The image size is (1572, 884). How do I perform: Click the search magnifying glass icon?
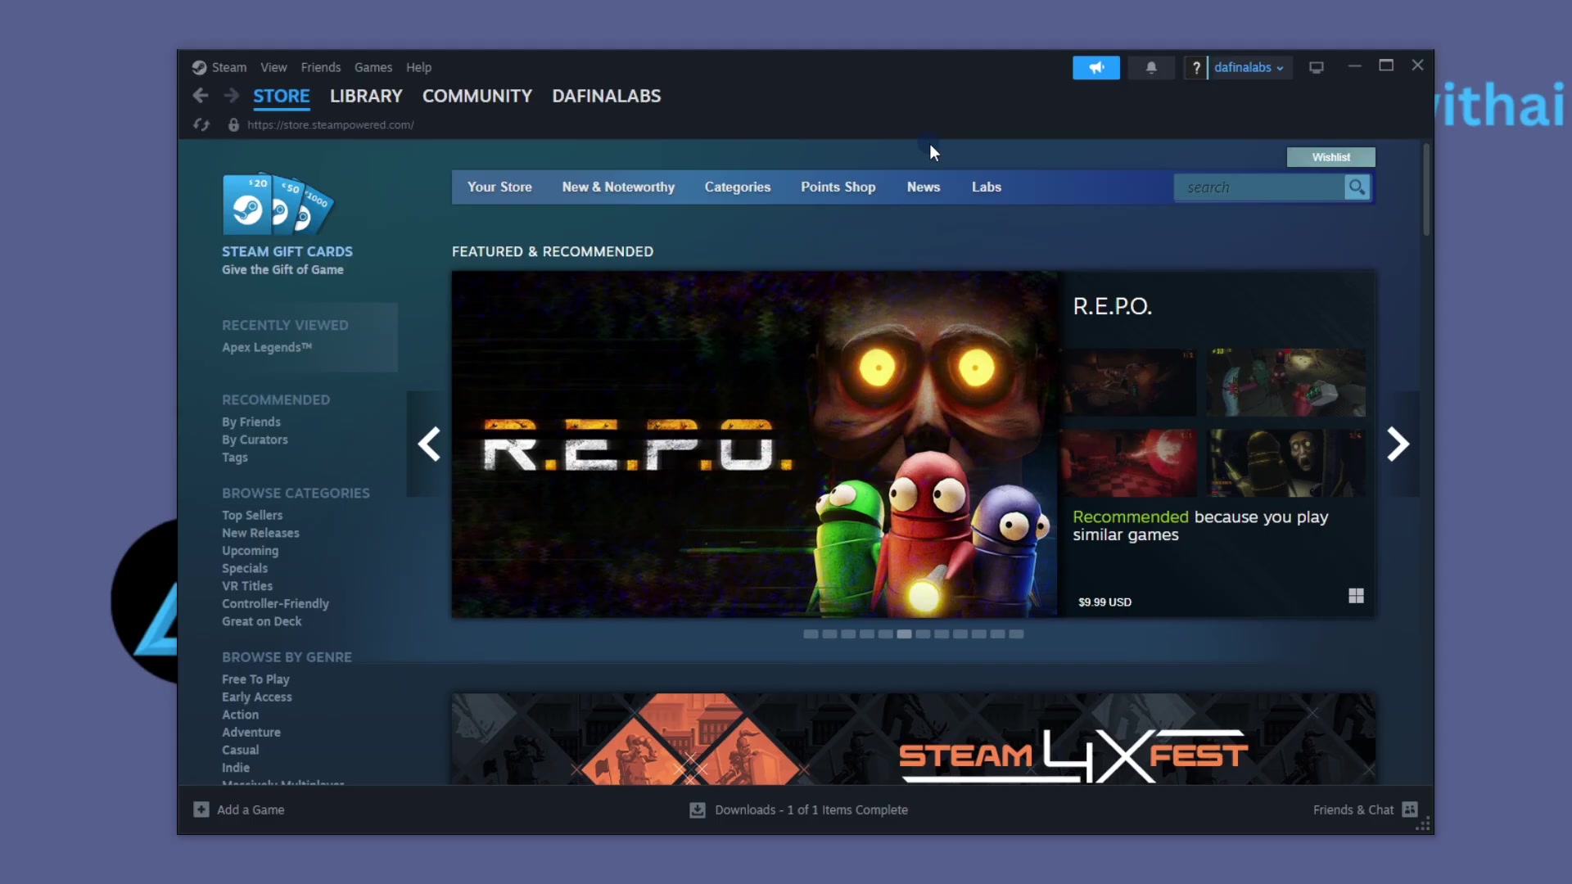pos(1357,187)
